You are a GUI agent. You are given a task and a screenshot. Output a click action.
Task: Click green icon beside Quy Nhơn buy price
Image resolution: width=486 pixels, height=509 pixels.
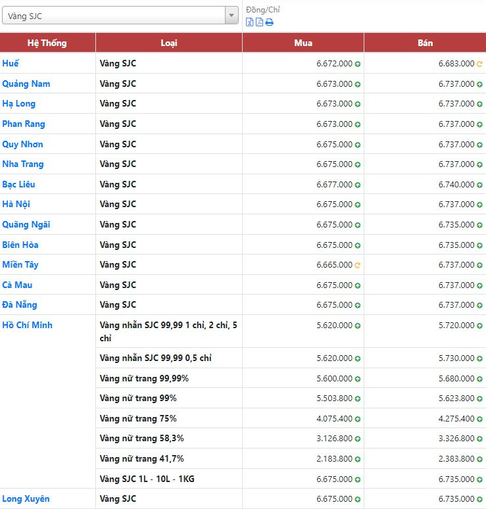coord(358,145)
